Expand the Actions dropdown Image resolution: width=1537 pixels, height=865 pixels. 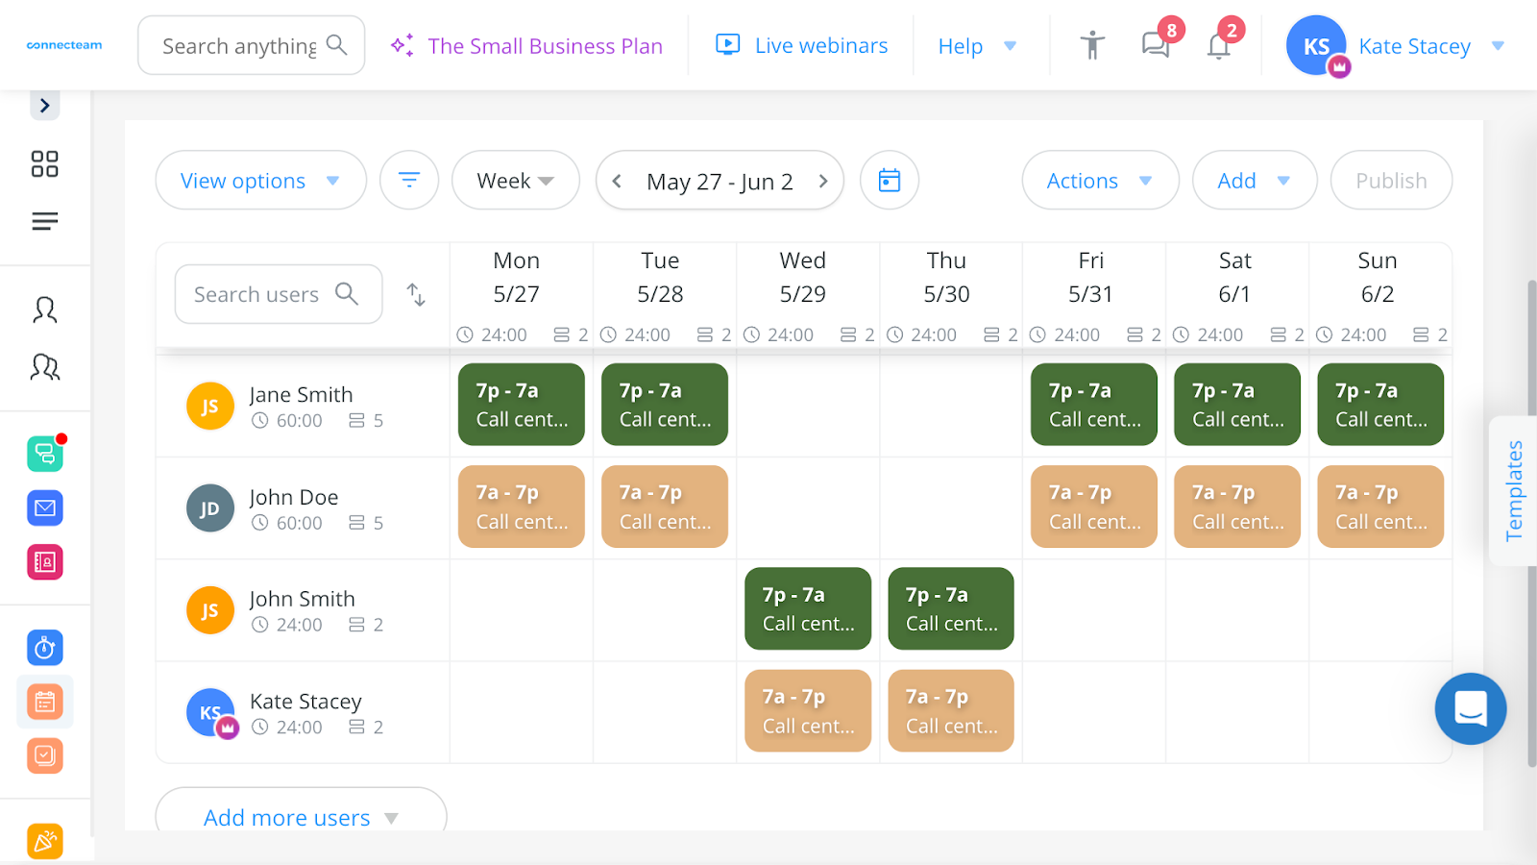click(1099, 180)
